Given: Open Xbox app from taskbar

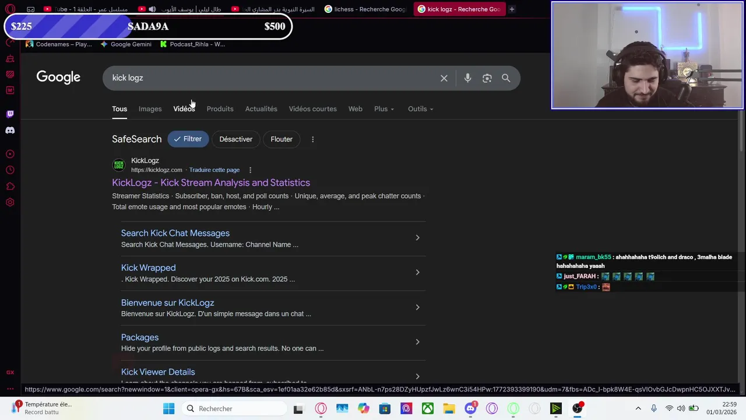Looking at the screenshot, I should (428, 408).
